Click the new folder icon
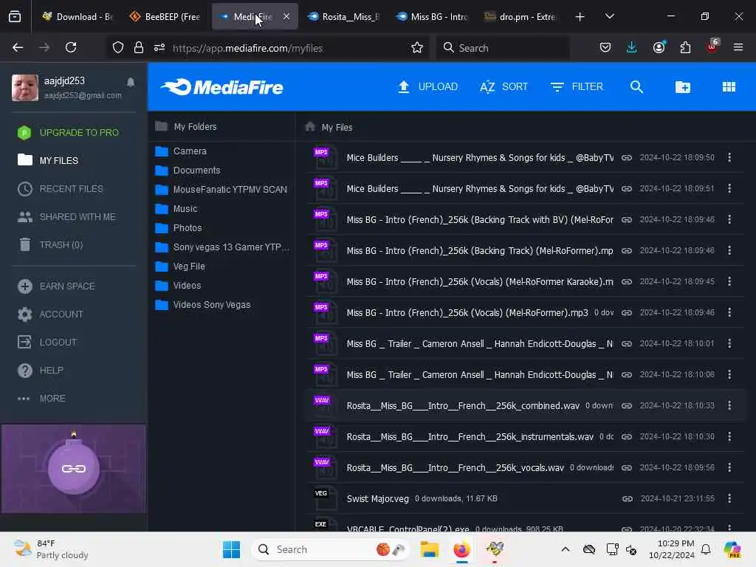This screenshot has width=756, height=567. (683, 87)
